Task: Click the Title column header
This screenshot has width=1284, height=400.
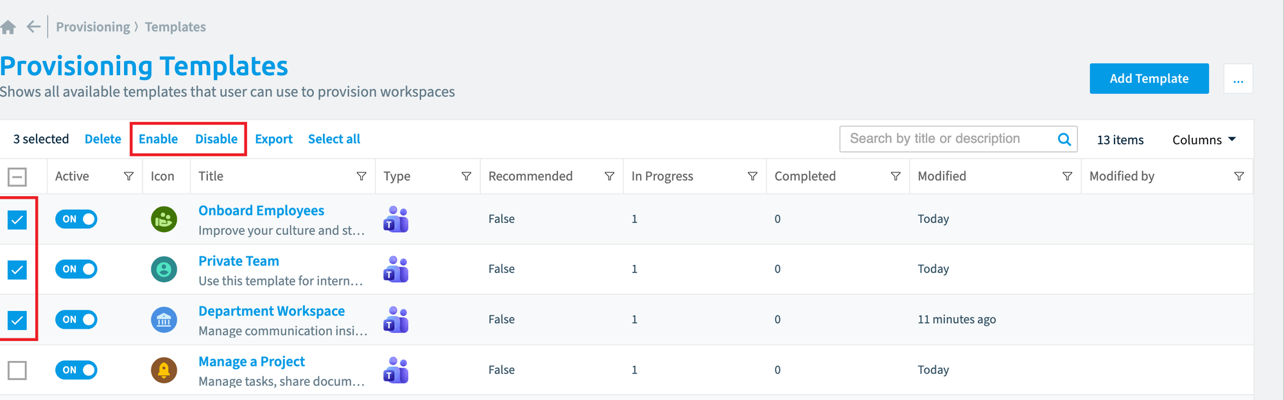Action: 211,176
